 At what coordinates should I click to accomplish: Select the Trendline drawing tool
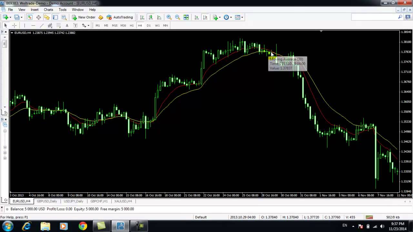pyautogui.click(x=42, y=25)
